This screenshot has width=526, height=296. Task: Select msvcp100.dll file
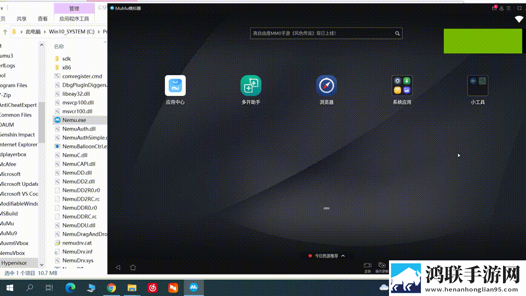coord(78,103)
